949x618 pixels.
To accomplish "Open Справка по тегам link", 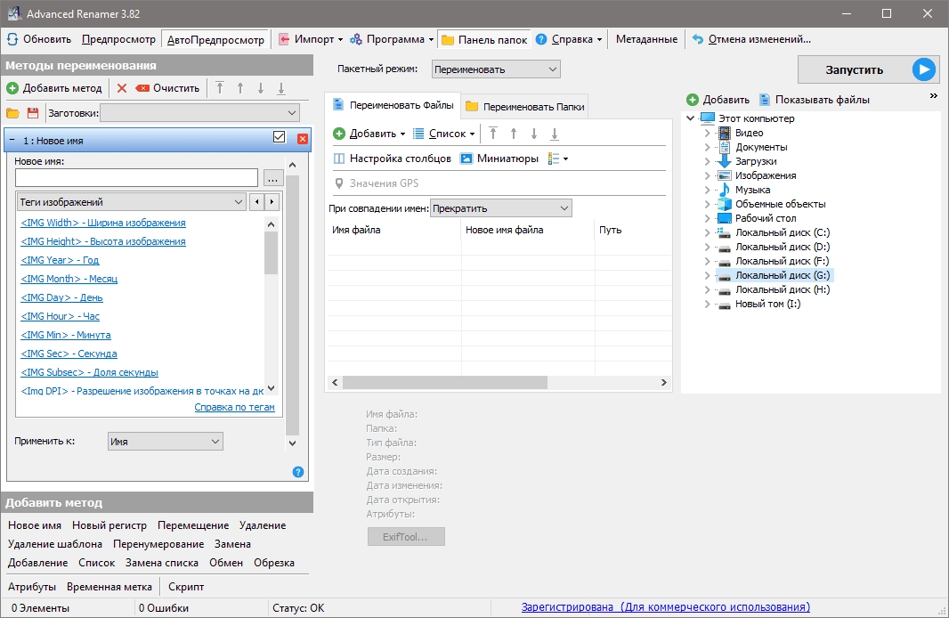I will tap(234, 407).
